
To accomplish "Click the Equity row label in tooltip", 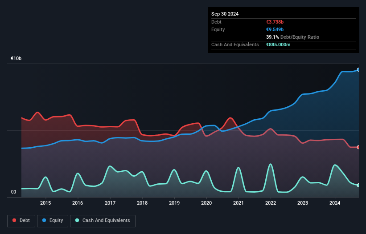I will (218, 29).
